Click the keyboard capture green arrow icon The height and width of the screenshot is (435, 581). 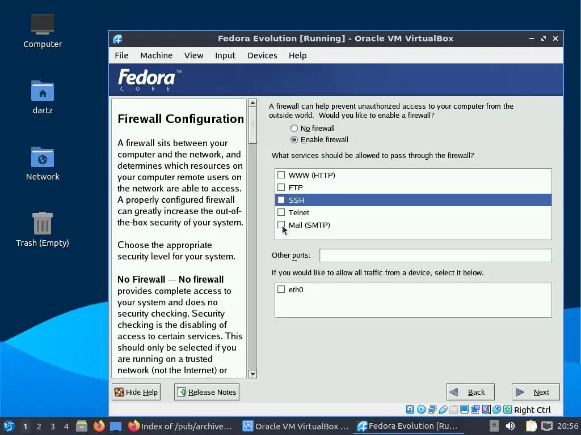coord(508,410)
